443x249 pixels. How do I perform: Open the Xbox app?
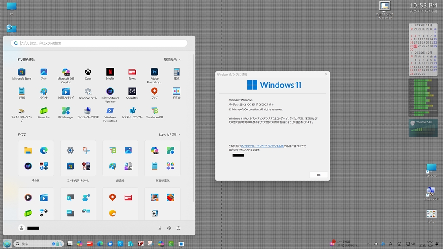click(88, 72)
